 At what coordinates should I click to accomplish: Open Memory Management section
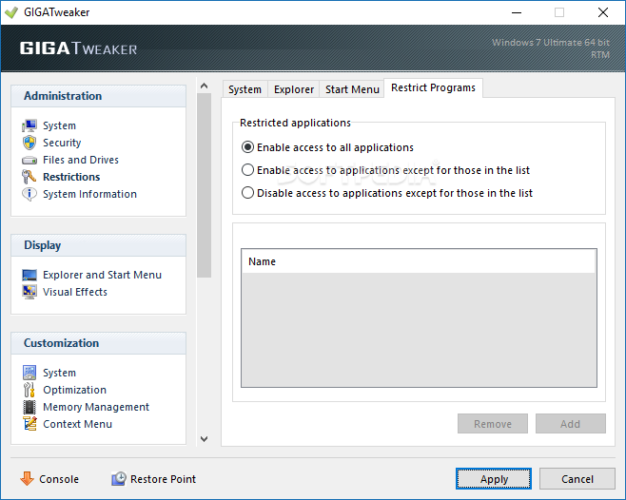(96, 407)
